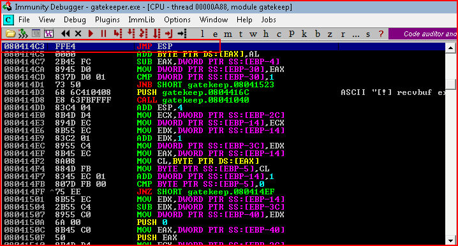
Task: Open the View menu
Action: 47,20
